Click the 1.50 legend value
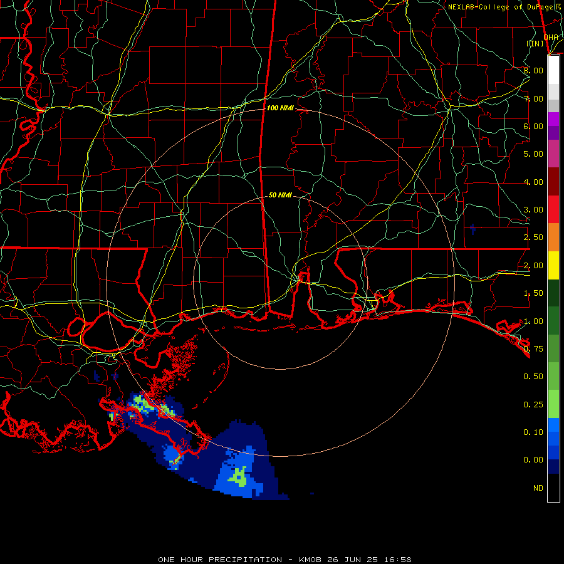This screenshot has height=564, width=564. tap(533, 293)
